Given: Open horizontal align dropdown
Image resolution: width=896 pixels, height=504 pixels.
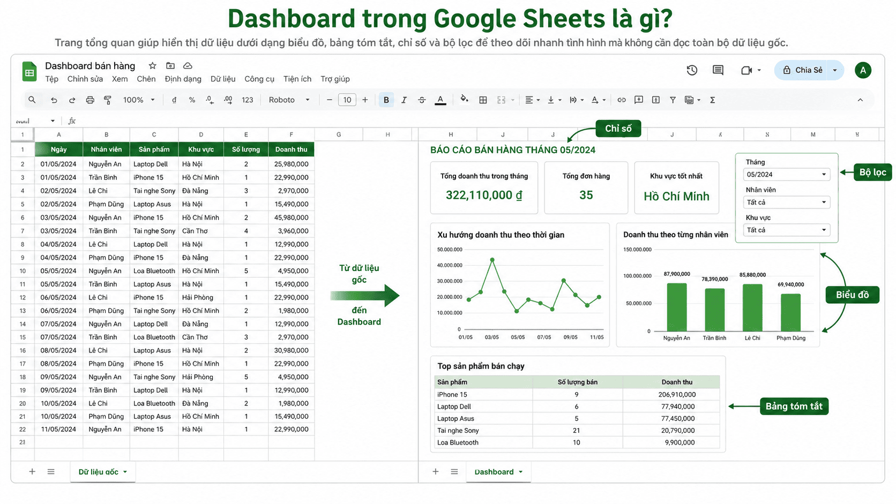Looking at the screenshot, I should [x=532, y=100].
